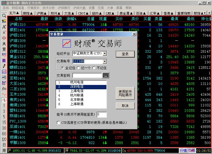Switch to 交易 view in status bar
This screenshot has width=212, height=154.
point(192,150)
